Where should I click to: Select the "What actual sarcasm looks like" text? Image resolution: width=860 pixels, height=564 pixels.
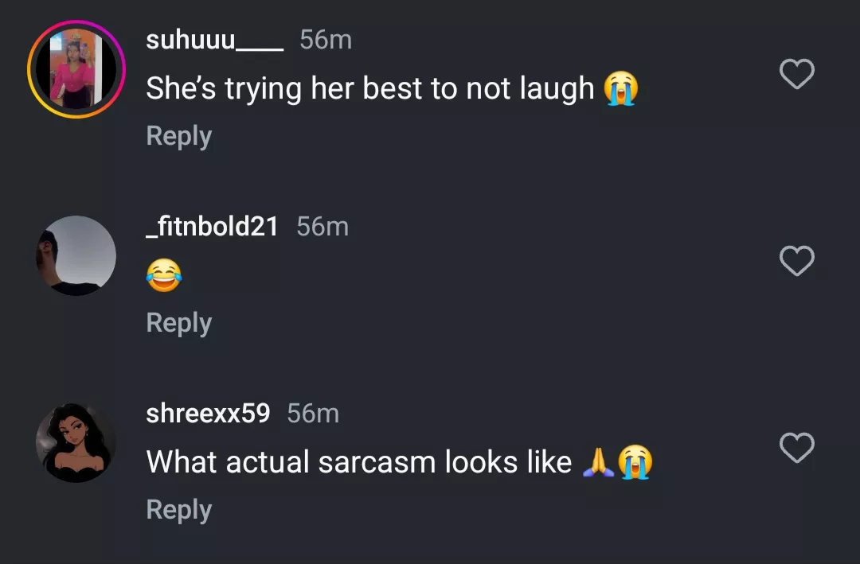point(358,461)
